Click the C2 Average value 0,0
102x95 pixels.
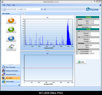coord(94,41)
